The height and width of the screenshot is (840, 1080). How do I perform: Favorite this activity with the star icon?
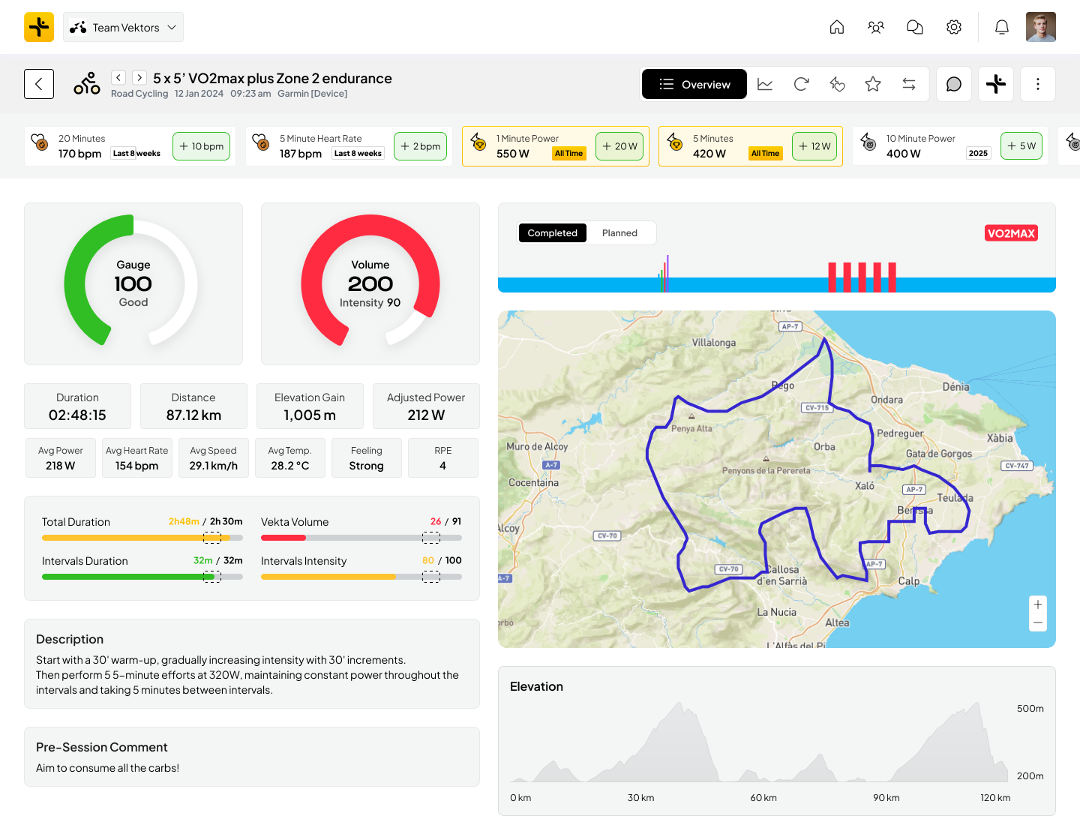pos(873,84)
